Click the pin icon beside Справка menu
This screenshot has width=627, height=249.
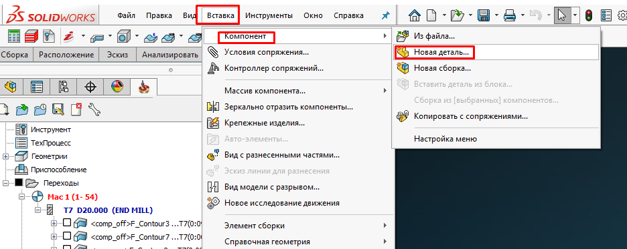pyautogui.click(x=385, y=15)
